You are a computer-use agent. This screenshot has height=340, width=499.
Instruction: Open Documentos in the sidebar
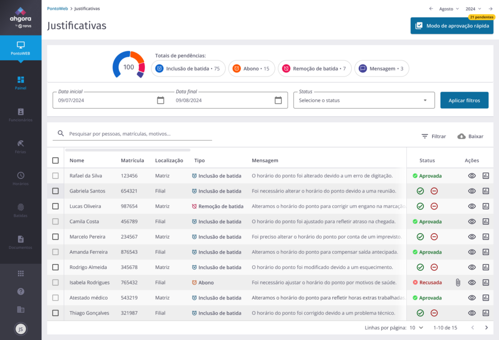[x=20, y=242]
